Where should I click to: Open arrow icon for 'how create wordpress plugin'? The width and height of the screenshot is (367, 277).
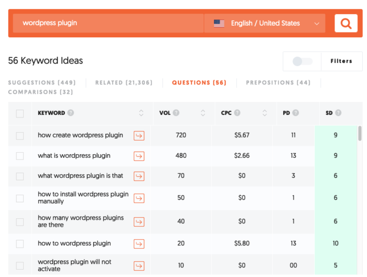point(139,135)
